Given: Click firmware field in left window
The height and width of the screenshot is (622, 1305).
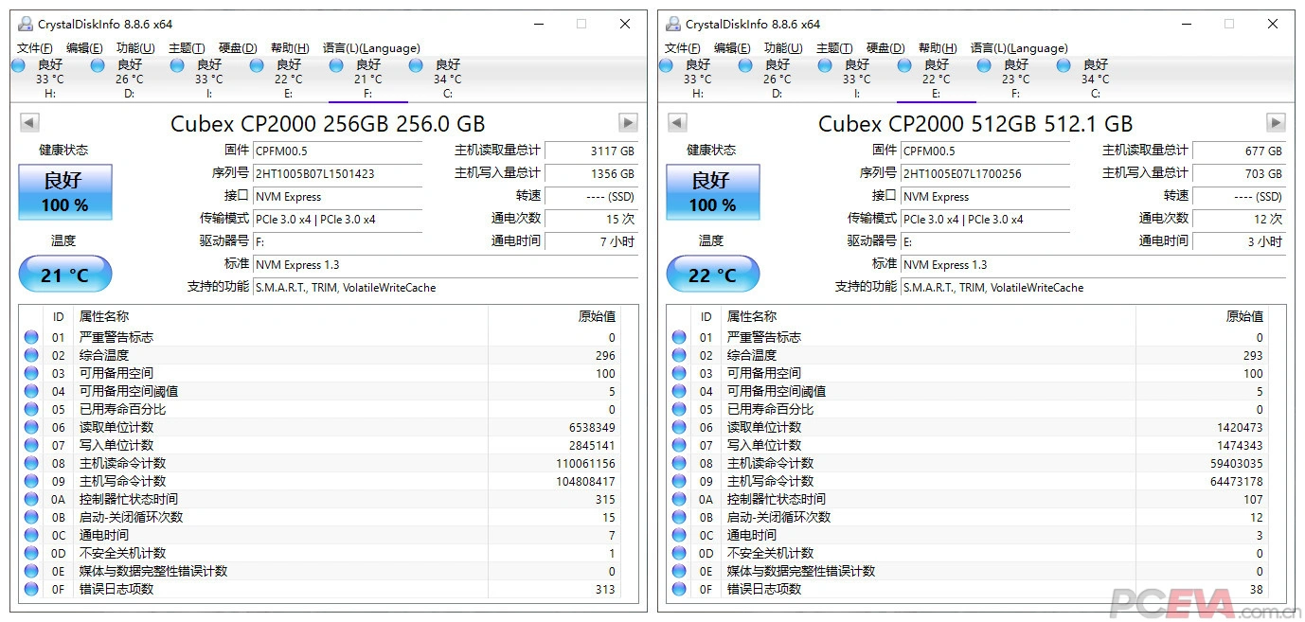Looking at the screenshot, I should [338, 151].
